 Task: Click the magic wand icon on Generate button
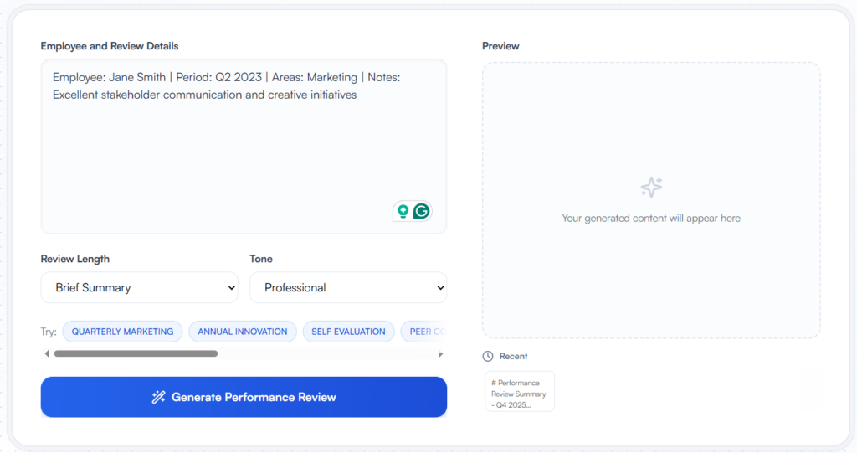(x=158, y=397)
